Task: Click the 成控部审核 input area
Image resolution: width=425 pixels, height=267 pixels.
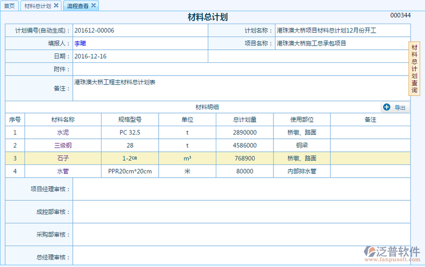Action: point(241,212)
